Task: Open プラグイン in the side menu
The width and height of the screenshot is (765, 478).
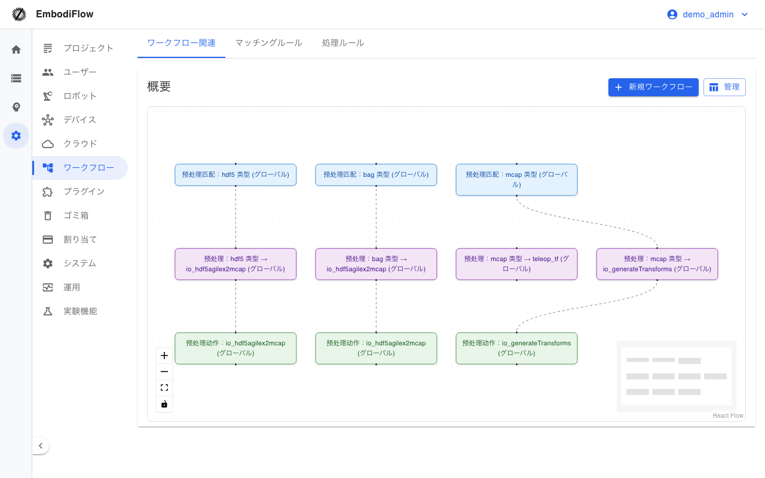Action: (x=80, y=192)
